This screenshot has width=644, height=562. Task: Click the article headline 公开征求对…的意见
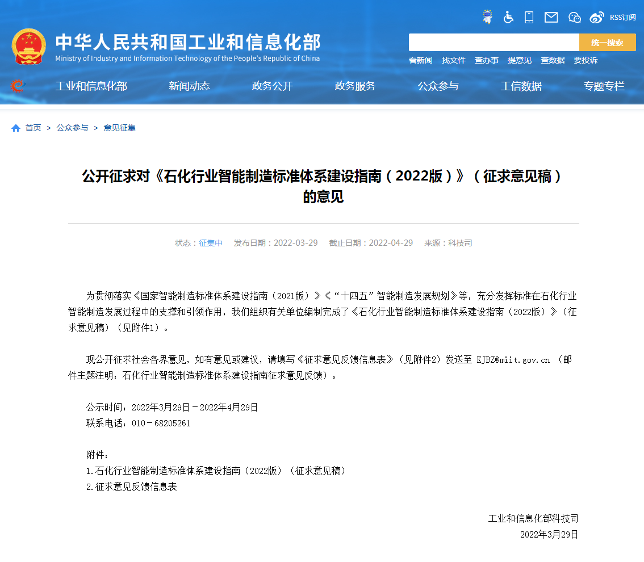323,186
